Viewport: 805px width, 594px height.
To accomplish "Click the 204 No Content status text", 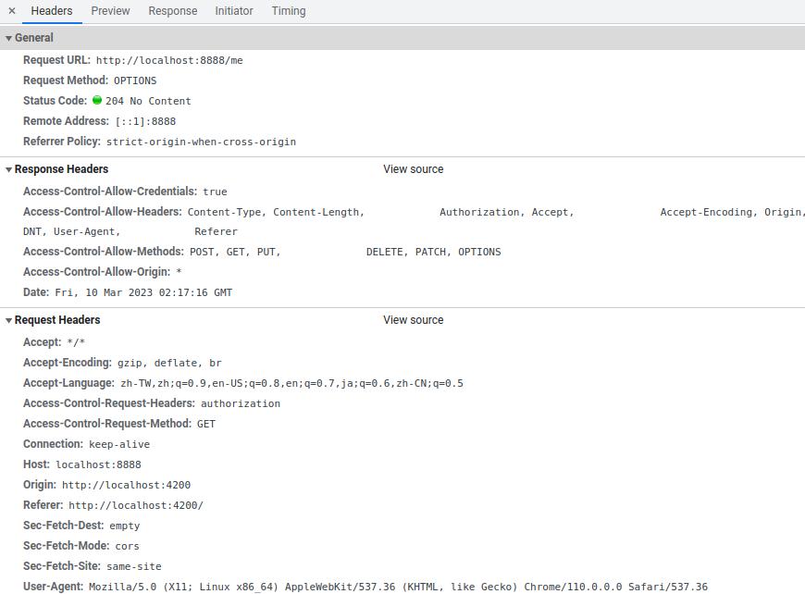I will [148, 102].
